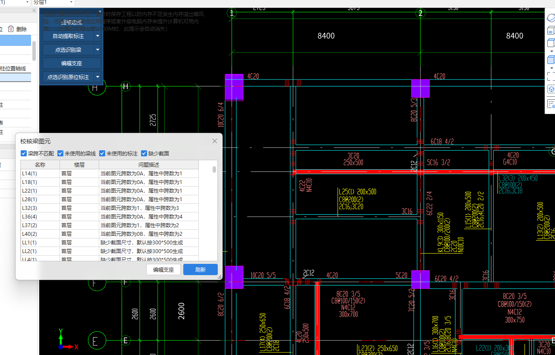Click the 楼层 column header
The height and width of the screenshot is (355, 555).
[x=79, y=165]
